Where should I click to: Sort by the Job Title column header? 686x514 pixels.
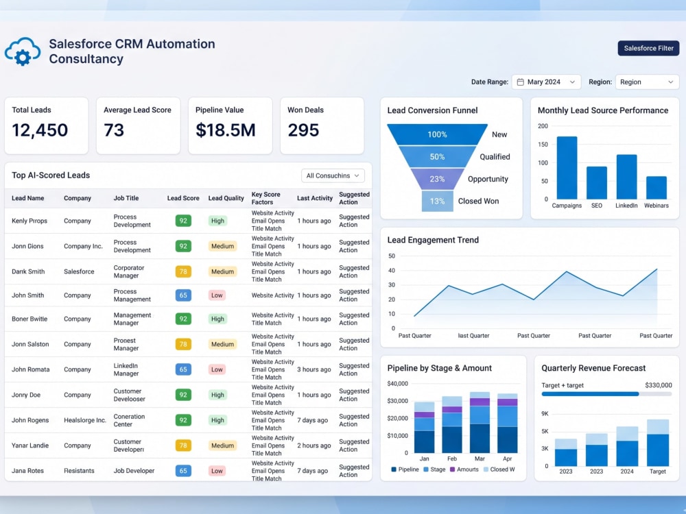point(126,198)
